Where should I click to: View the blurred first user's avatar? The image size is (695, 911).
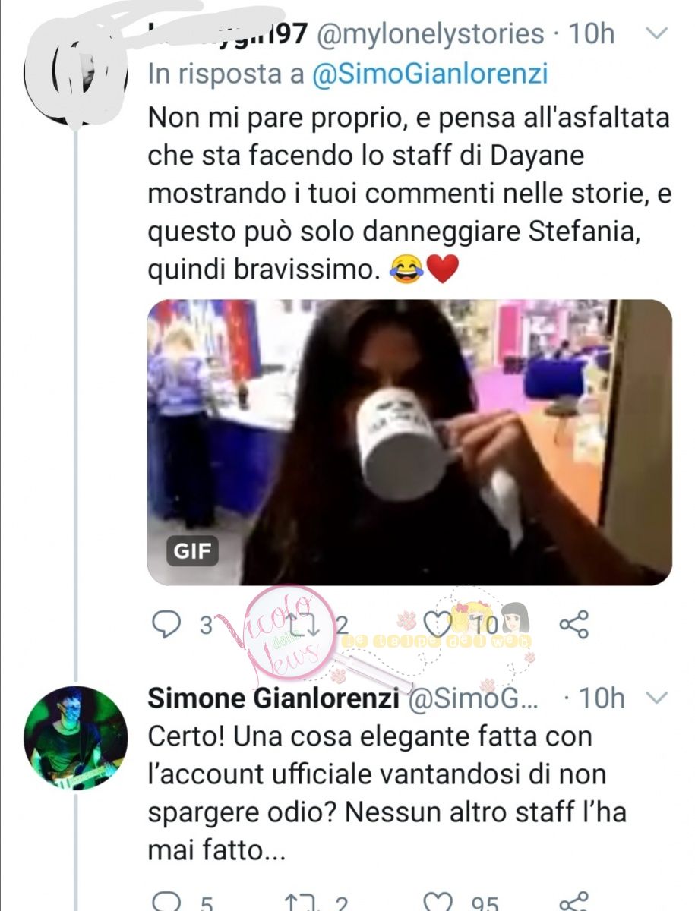(76, 72)
